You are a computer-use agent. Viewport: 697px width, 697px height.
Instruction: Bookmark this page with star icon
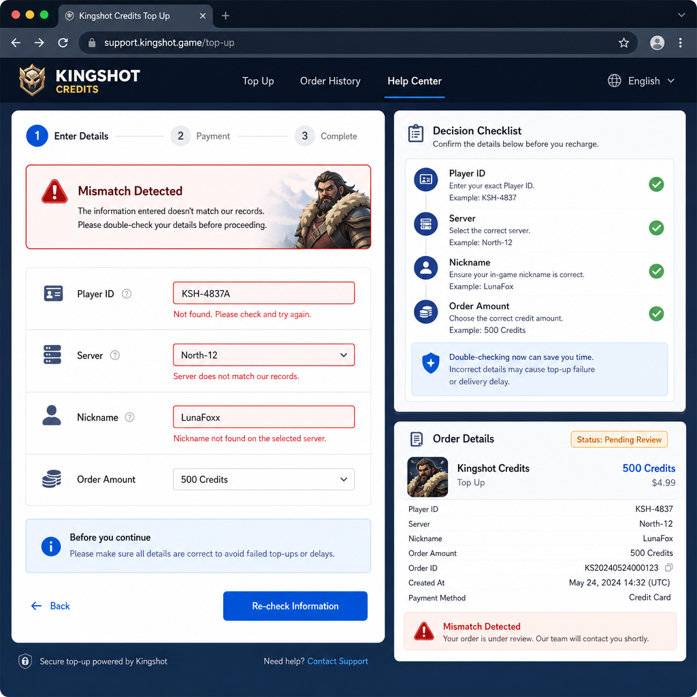point(623,43)
